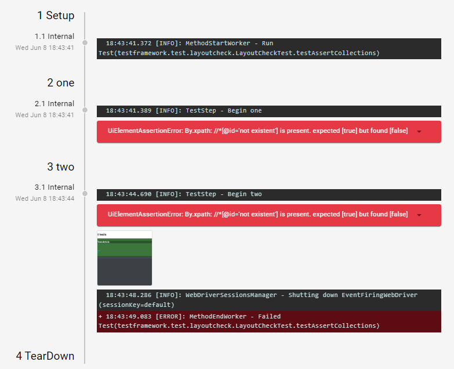The width and height of the screenshot is (454, 369).
Task: Click 'Wed Jun 8 18:43:41' under 1.1 Internal
Action: [x=45, y=48]
